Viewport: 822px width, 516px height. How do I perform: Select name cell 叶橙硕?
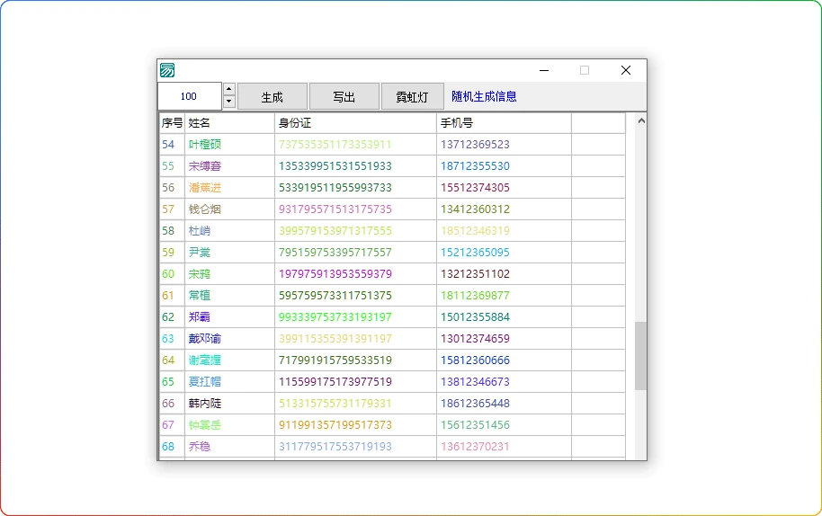coord(229,145)
